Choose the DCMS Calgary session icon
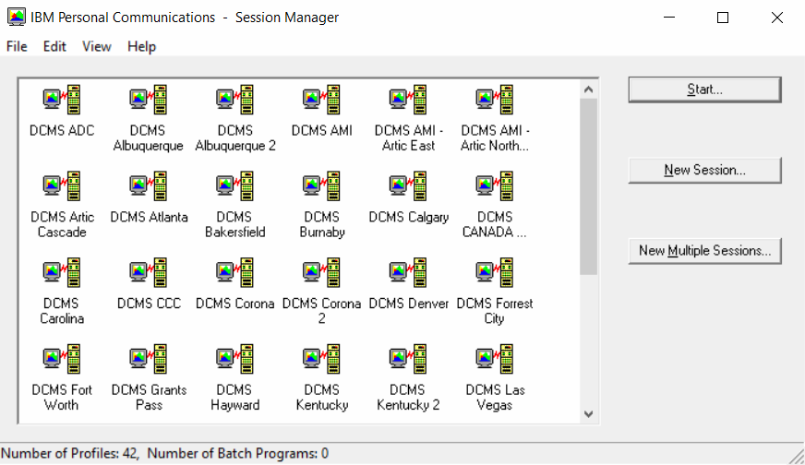 click(408, 186)
